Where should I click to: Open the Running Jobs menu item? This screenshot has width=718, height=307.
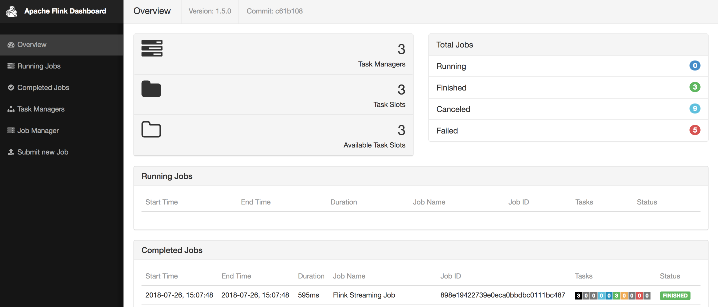coord(39,66)
